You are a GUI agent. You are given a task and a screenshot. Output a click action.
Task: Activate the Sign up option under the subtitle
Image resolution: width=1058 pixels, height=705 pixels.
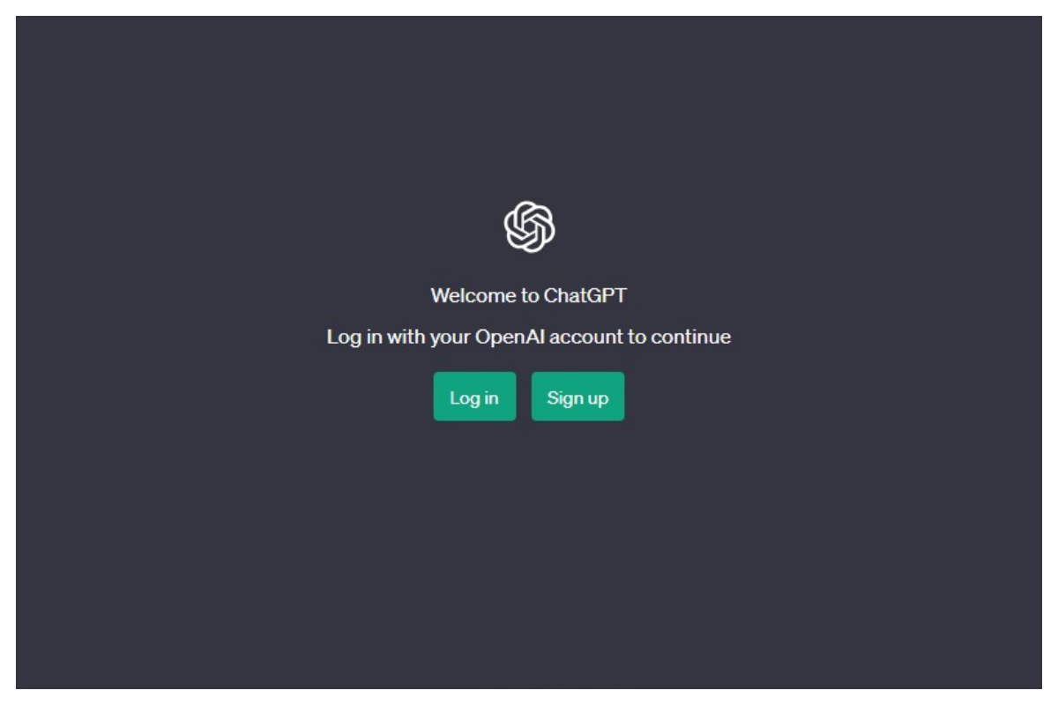tap(577, 397)
